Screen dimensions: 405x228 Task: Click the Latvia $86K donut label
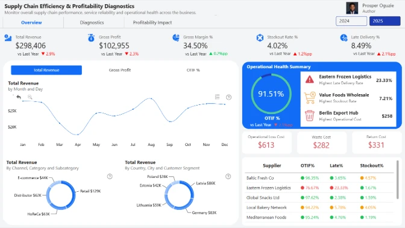206,183
